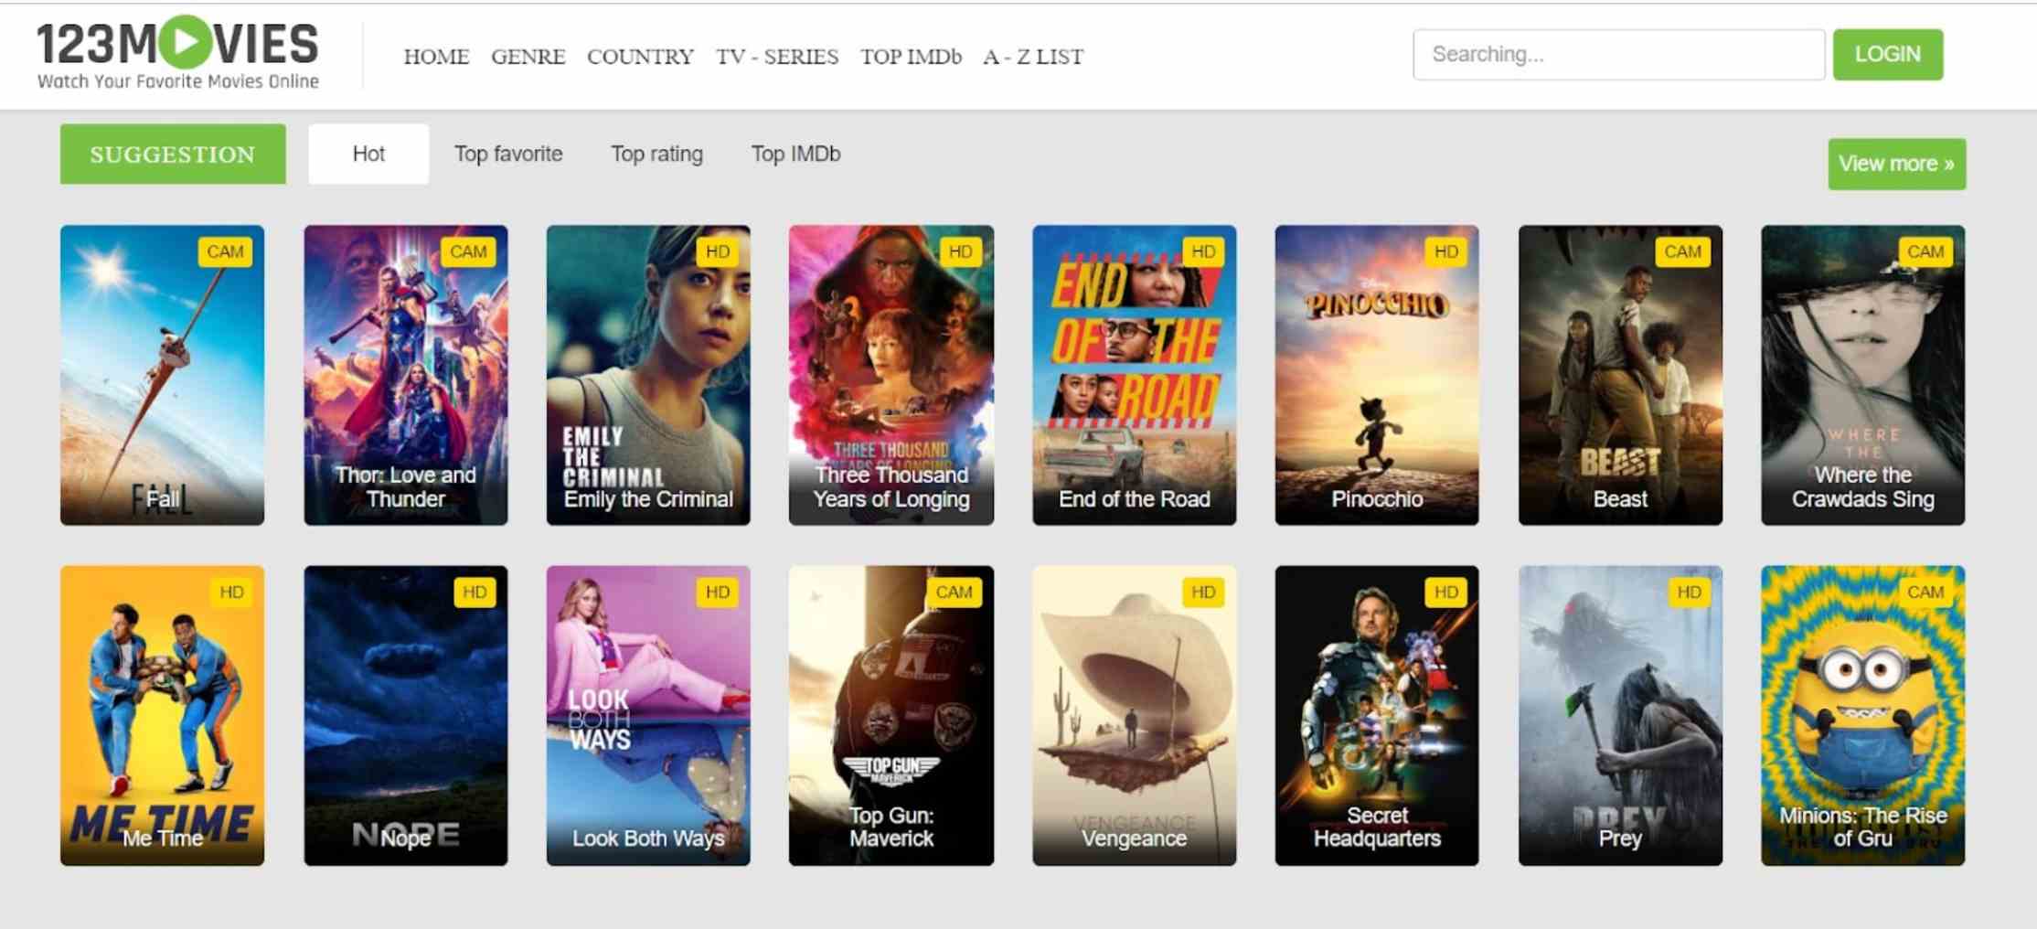Click the View more » button

click(1897, 164)
